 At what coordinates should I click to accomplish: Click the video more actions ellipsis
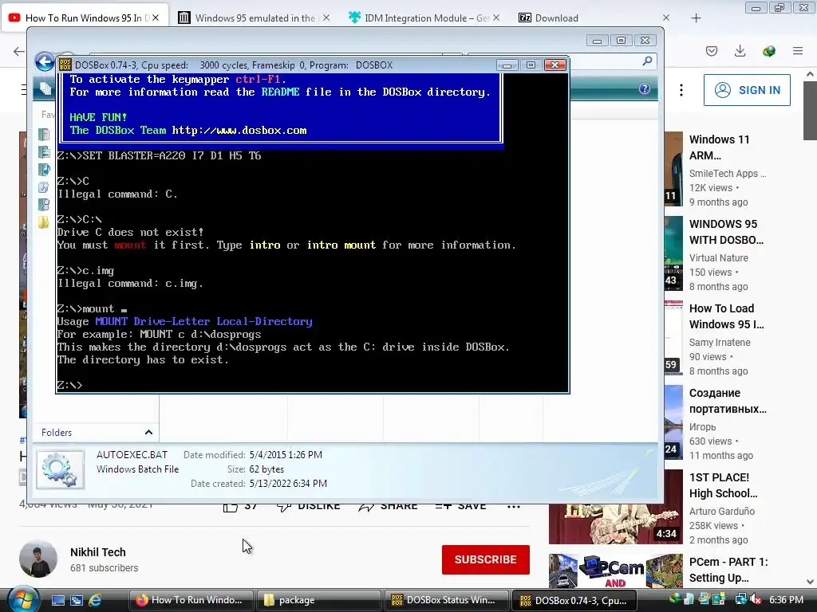(513, 506)
